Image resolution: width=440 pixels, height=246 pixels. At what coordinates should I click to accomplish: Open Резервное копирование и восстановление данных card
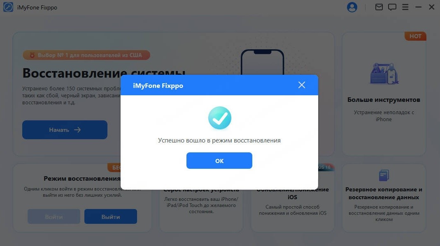coord(384,198)
